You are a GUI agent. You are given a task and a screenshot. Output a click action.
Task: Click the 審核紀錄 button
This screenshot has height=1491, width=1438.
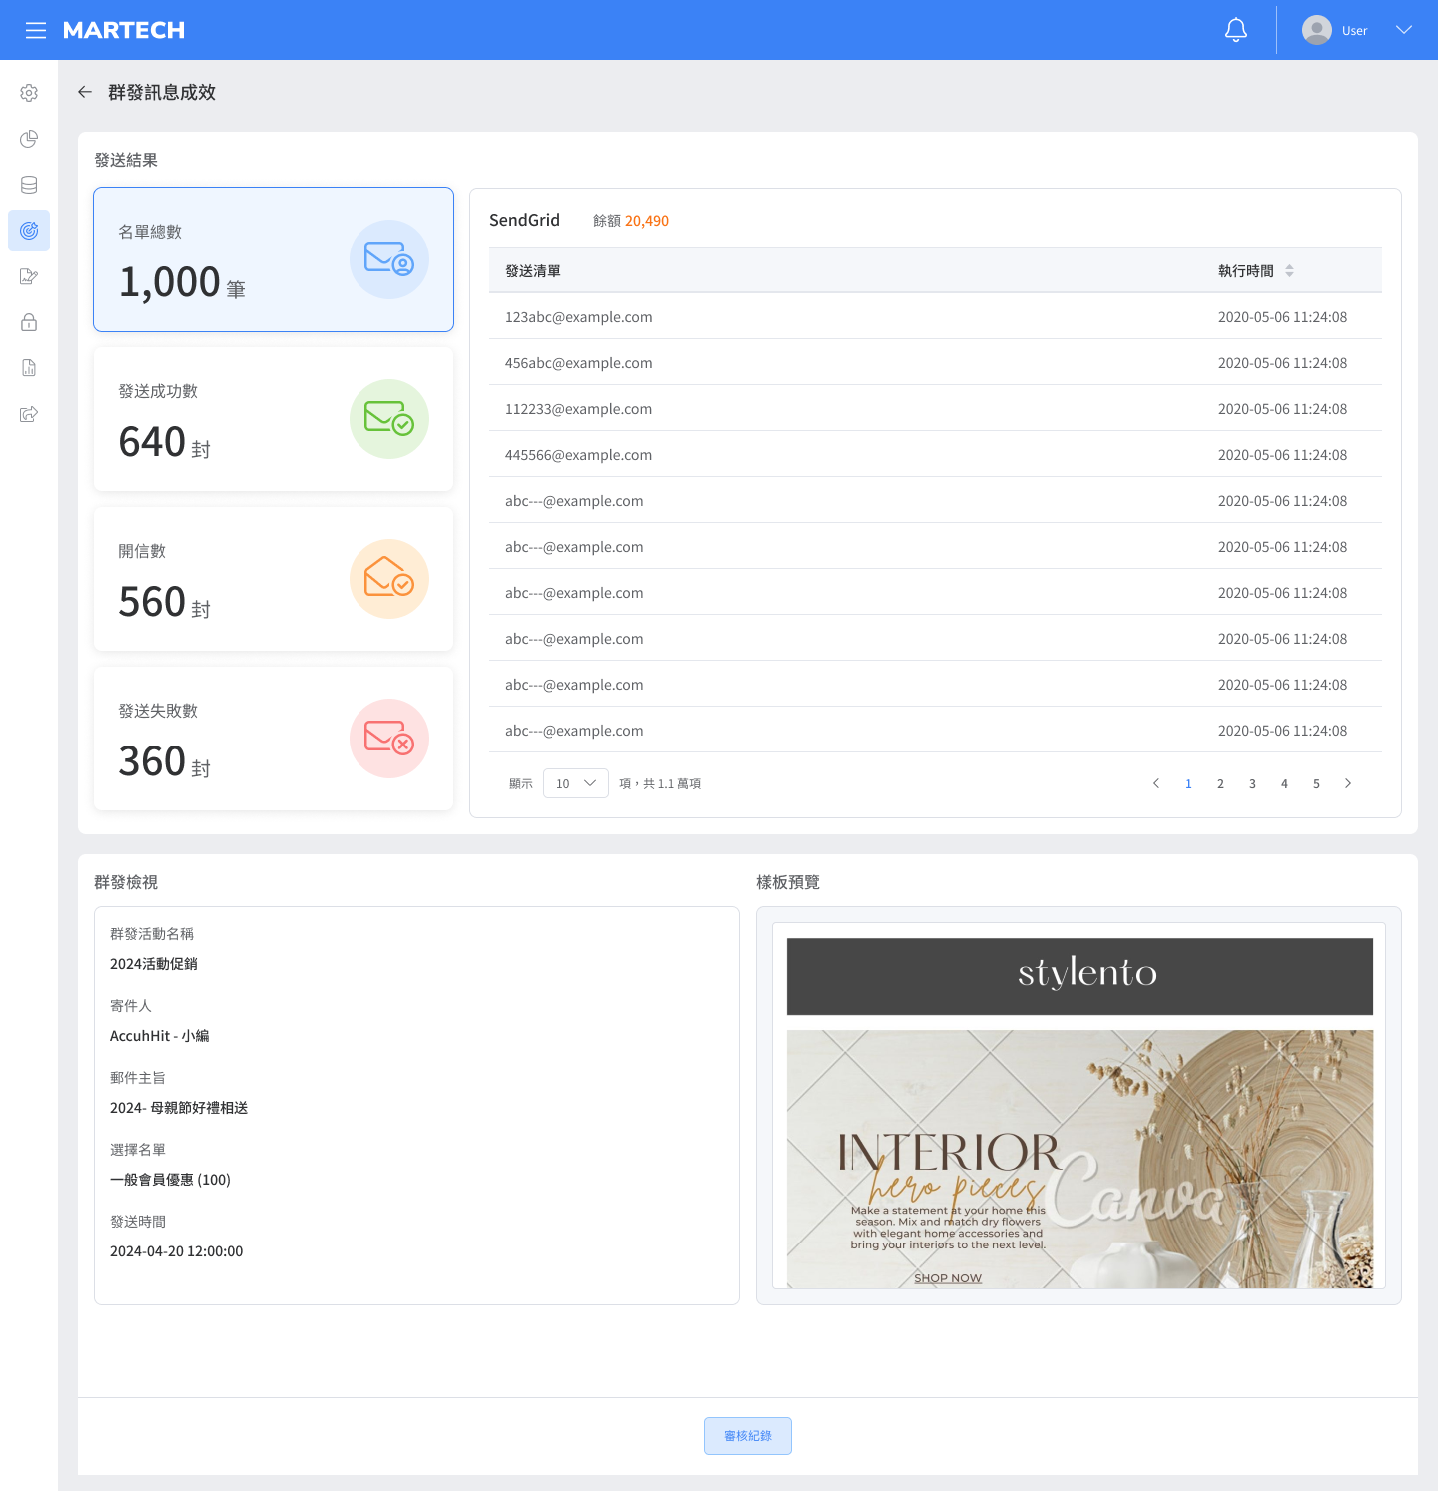[747, 1436]
